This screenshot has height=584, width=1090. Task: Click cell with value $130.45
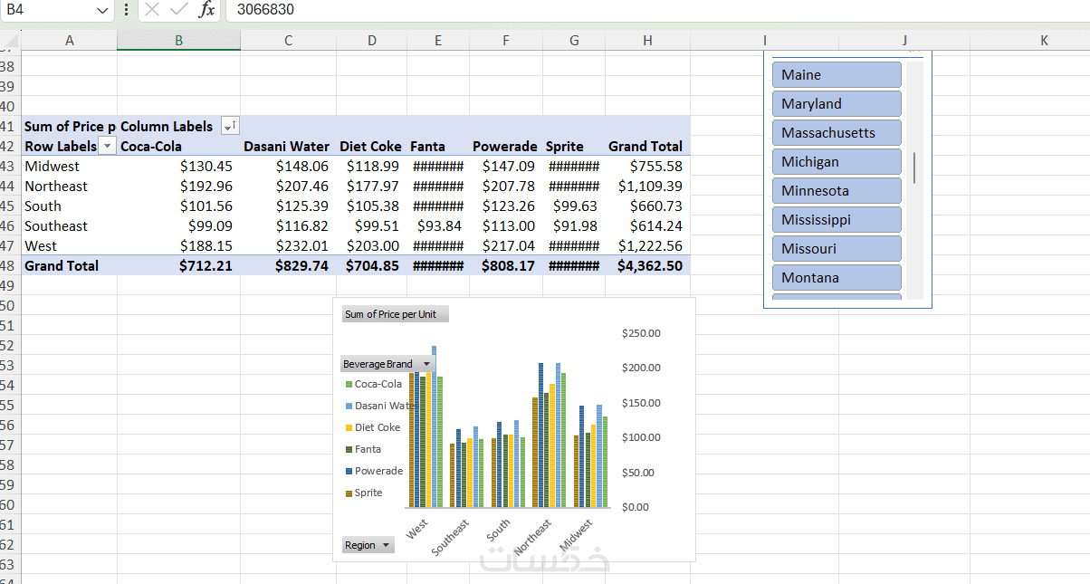pyautogui.click(x=178, y=166)
